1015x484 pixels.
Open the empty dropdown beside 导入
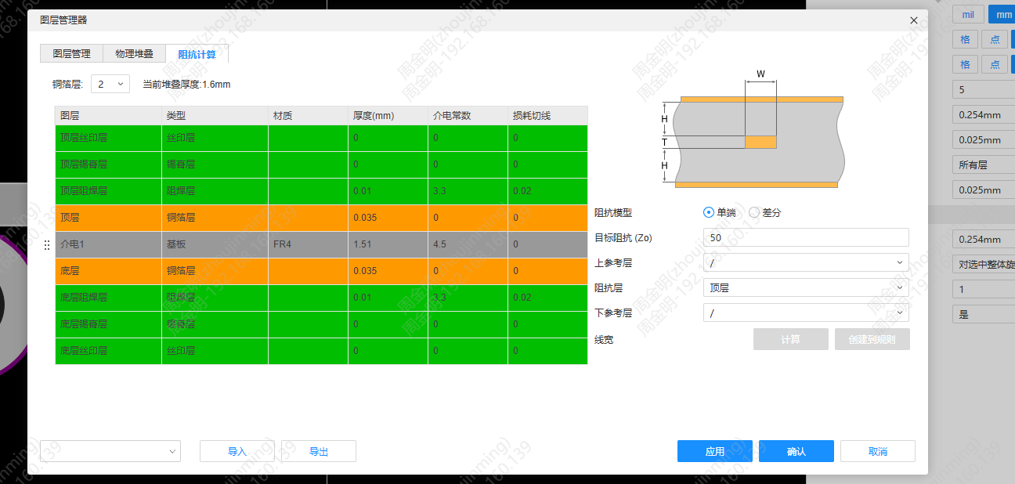110,451
